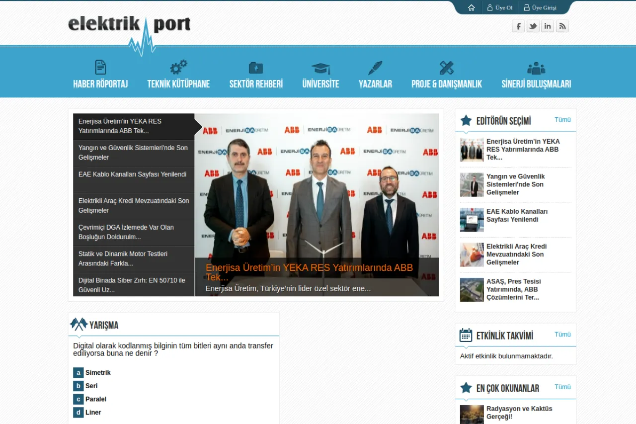The image size is (636, 424).
Task: Open Yazarlar menu
Action: (375, 84)
